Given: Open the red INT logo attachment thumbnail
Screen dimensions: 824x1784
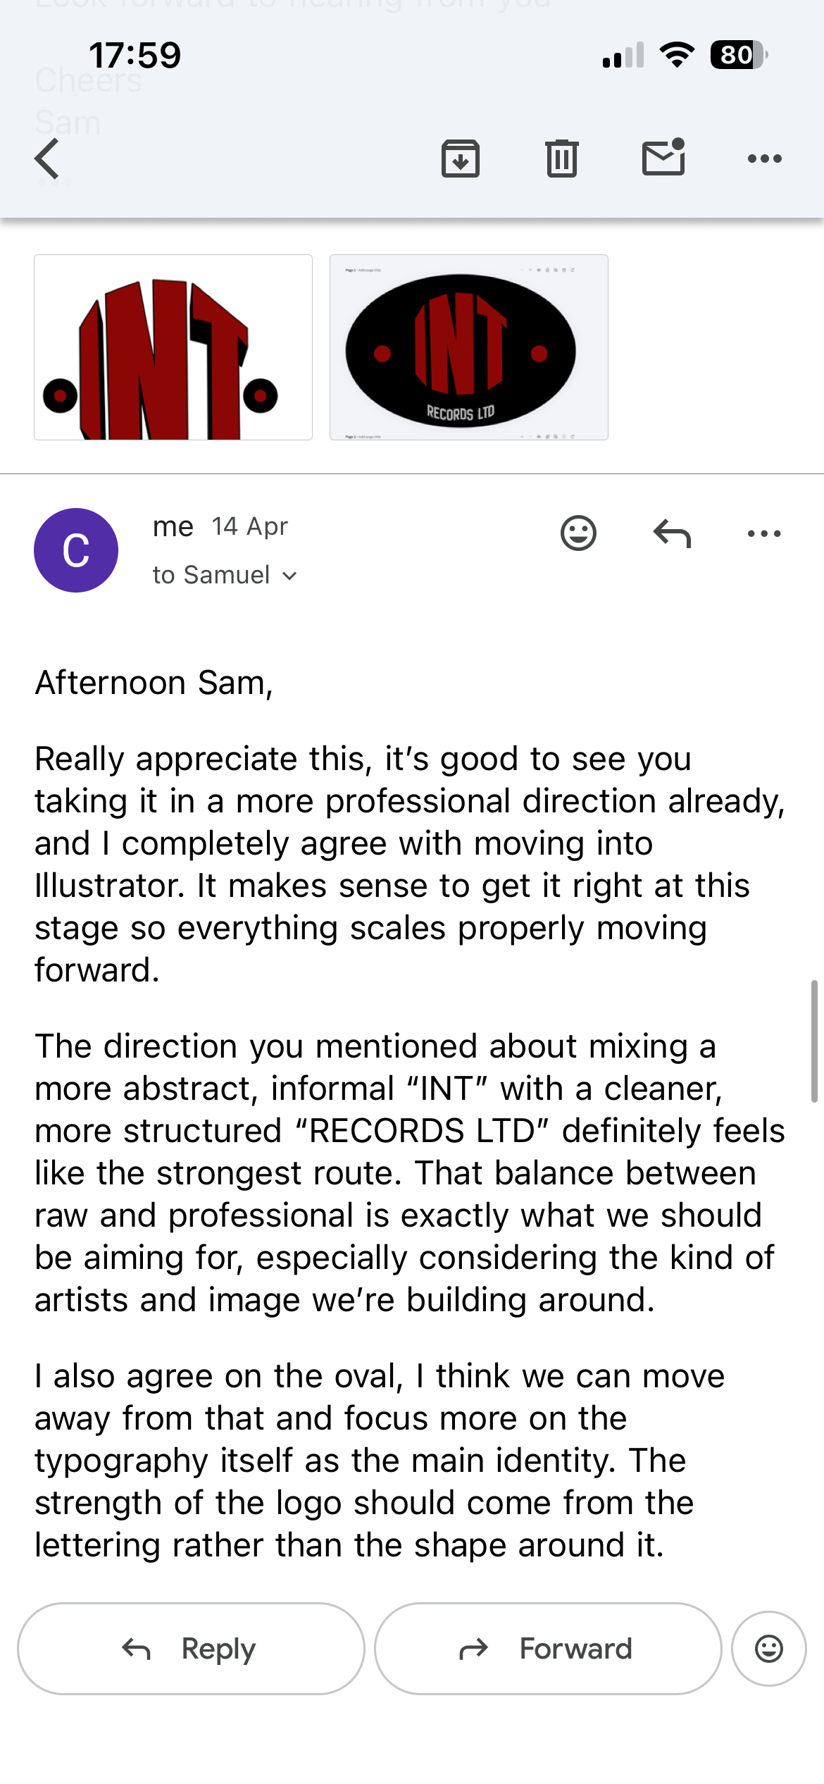Looking at the screenshot, I should (173, 347).
